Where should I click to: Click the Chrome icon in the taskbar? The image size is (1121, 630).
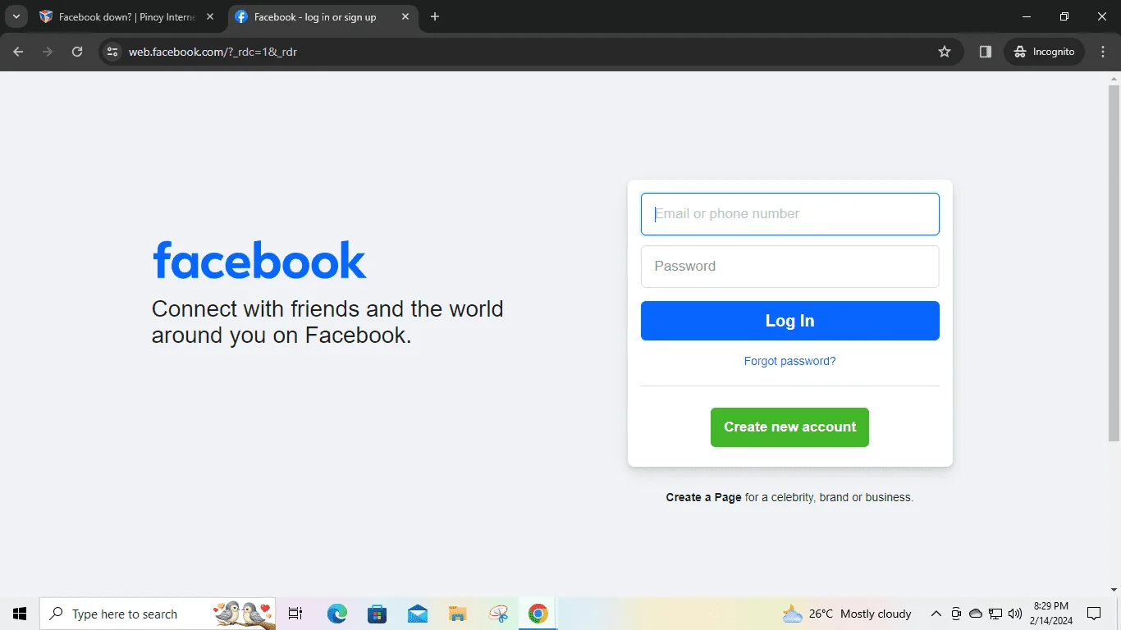coord(538,614)
